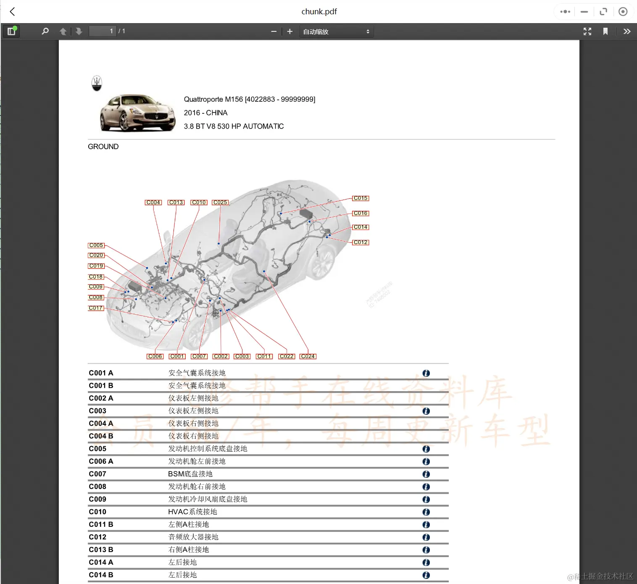
Task: Open info for C005 row
Action: pyautogui.click(x=426, y=449)
